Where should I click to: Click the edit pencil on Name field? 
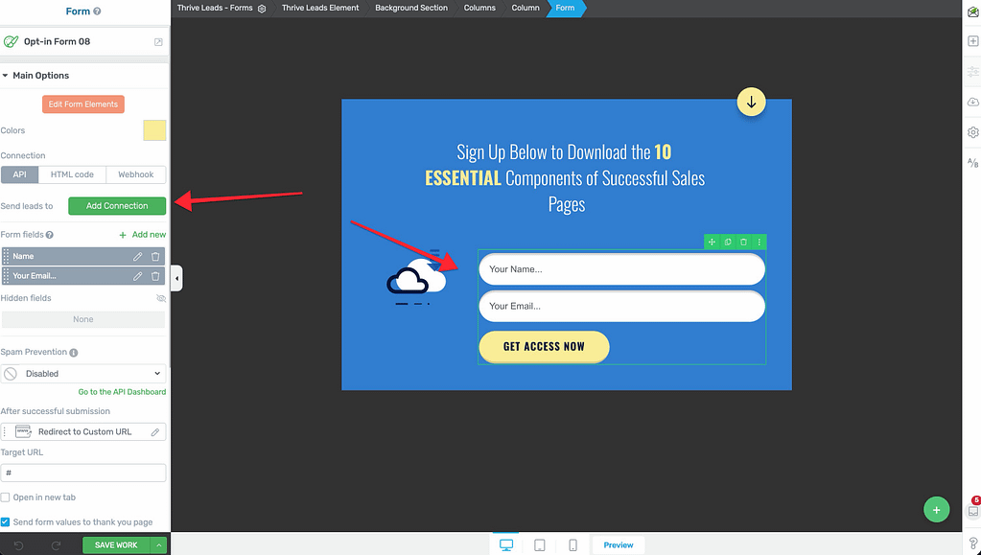pos(138,256)
